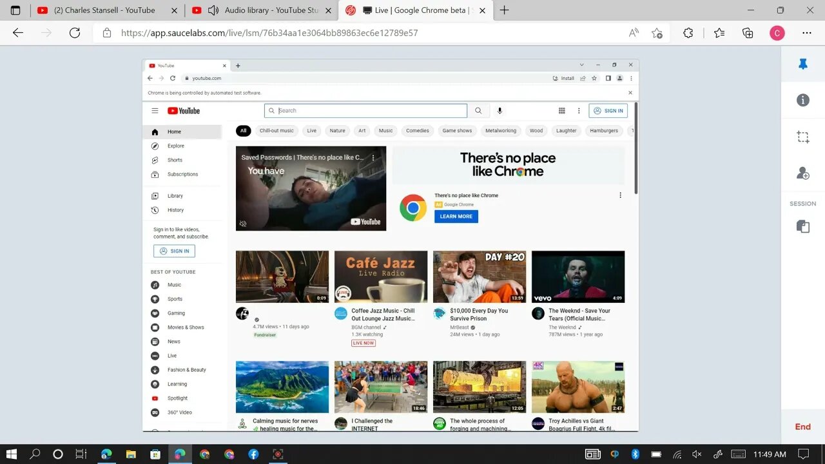Viewport: 825px width, 464px height.
Task: Open options menu beside There's no place like Chrome
Action: click(621, 195)
